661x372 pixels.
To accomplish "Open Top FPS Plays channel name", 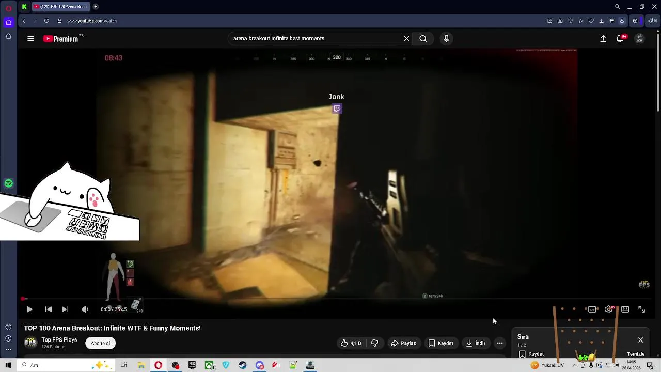I will [59, 340].
